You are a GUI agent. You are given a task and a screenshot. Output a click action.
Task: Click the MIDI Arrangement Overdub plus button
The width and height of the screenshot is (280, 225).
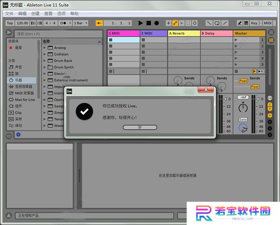pyautogui.click(x=168, y=23)
